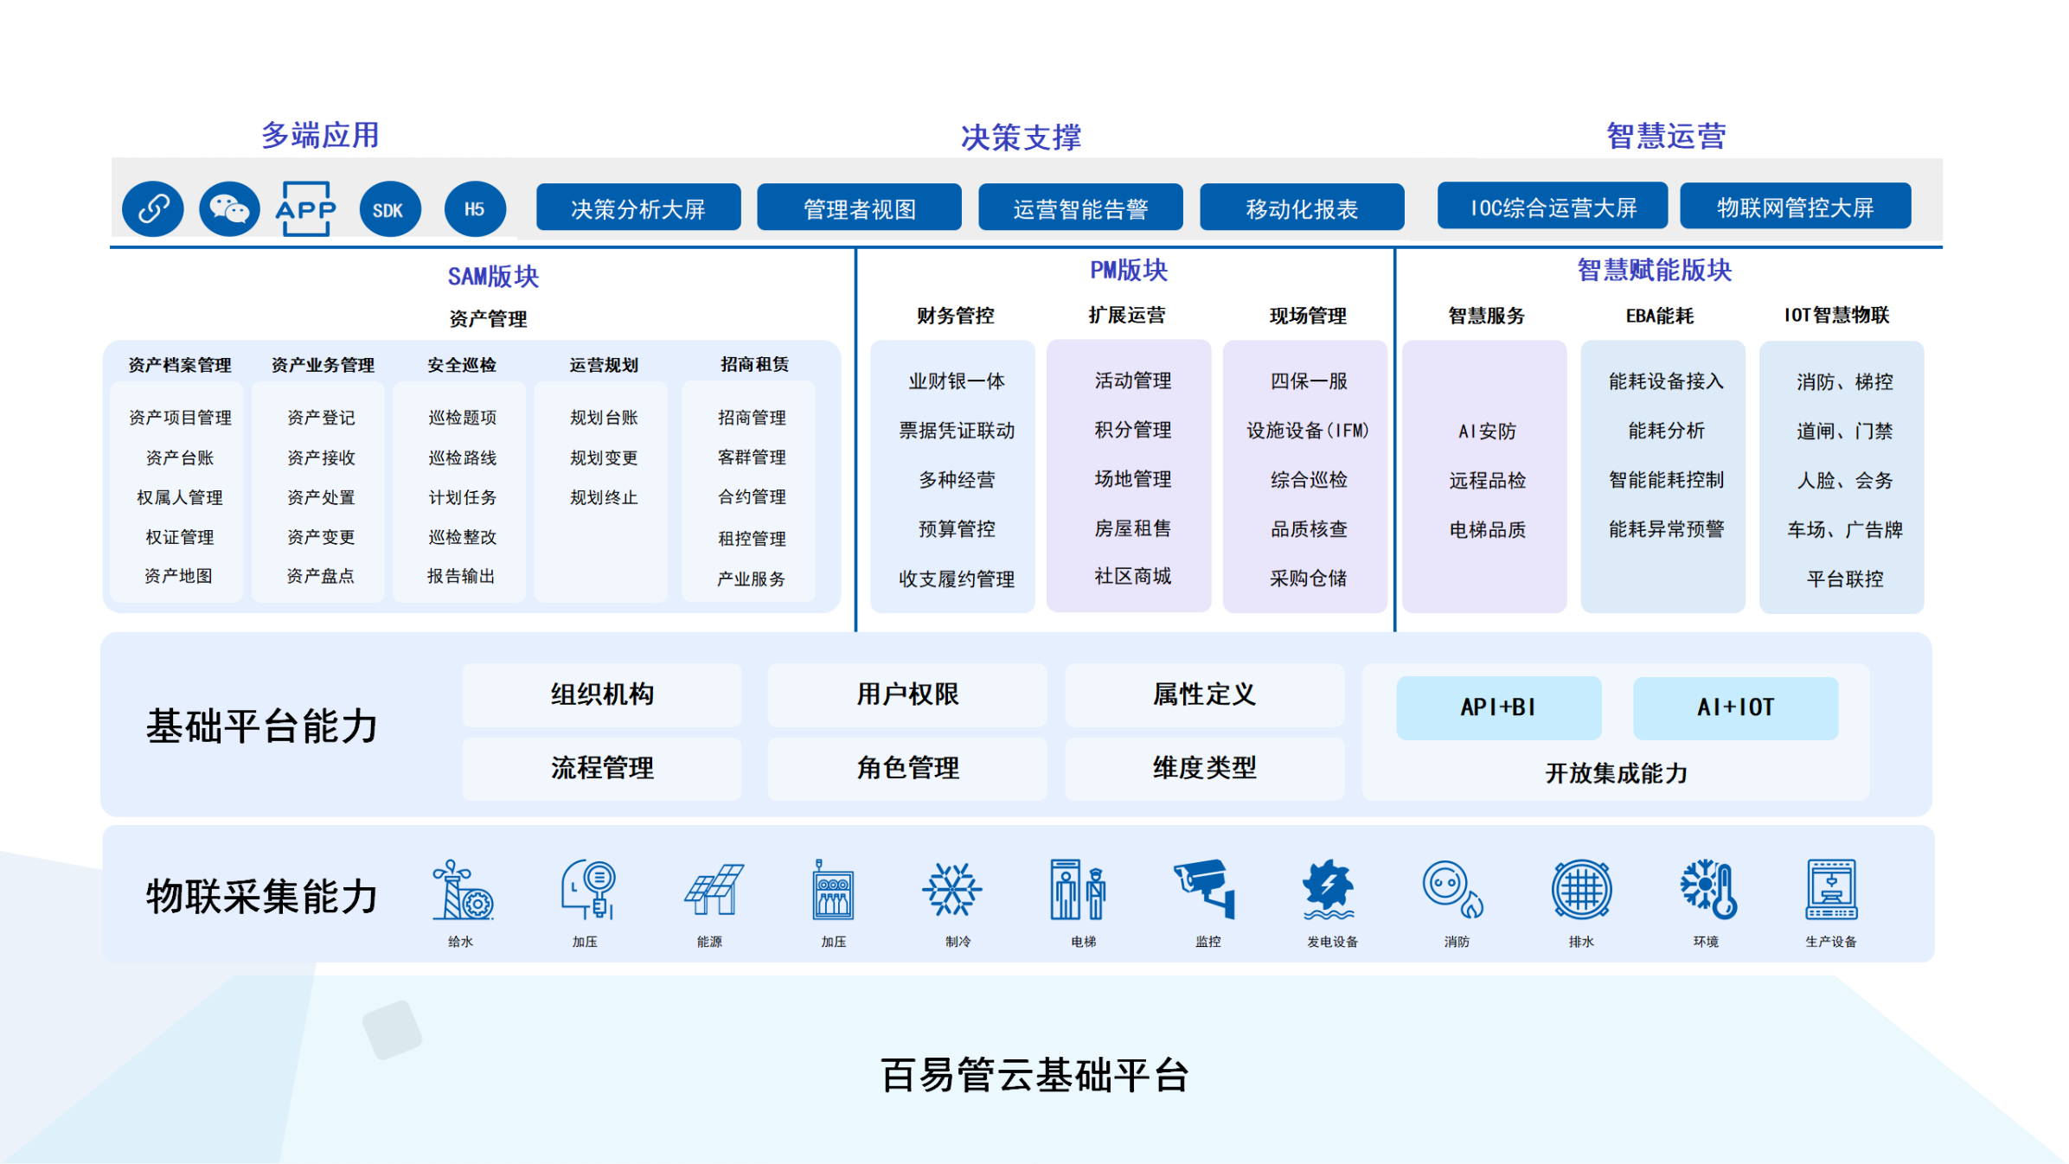Screen dimensions: 2069x1164
Task: Select the APP bracket icon
Action: [x=306, y=208]
